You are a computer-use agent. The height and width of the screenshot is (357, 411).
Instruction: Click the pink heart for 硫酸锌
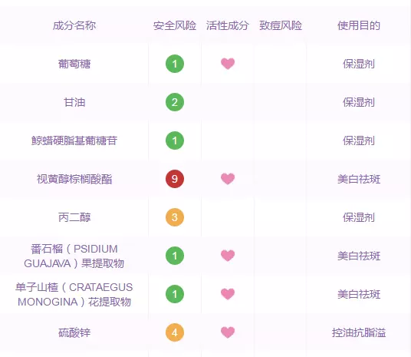point(228,332)
